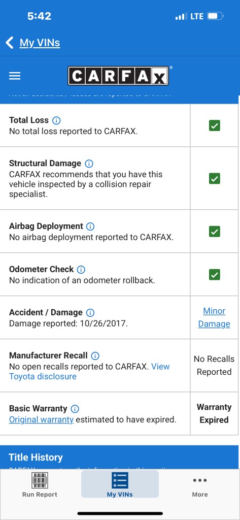Image resolution: width=240 pixels, height=520 pixels.
Task: Open Odometer Check info icon
Action: pos(81,269)
